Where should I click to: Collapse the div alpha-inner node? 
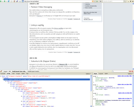click(19, 91)
